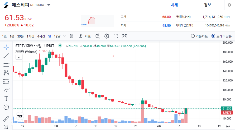Switch to the 시세 tab

(x=174, y=5)
